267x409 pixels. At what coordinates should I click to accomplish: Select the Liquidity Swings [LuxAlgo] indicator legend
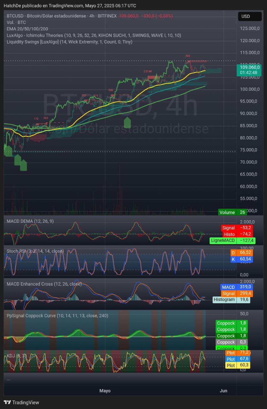[69, 42]
